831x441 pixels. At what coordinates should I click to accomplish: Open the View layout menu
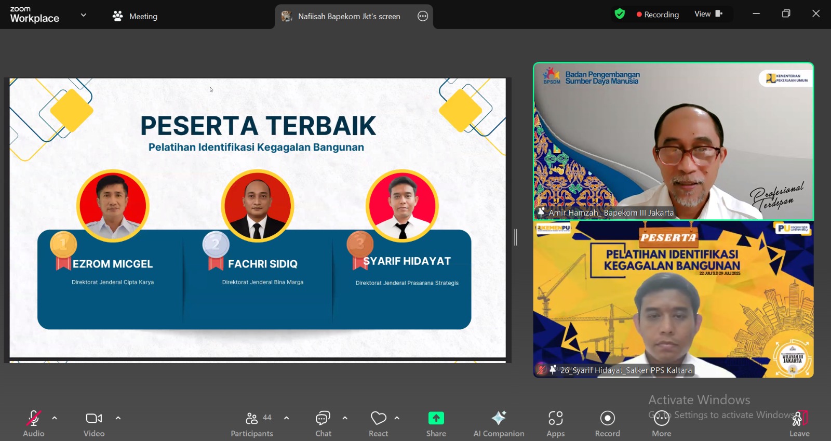tap(708, 14)
